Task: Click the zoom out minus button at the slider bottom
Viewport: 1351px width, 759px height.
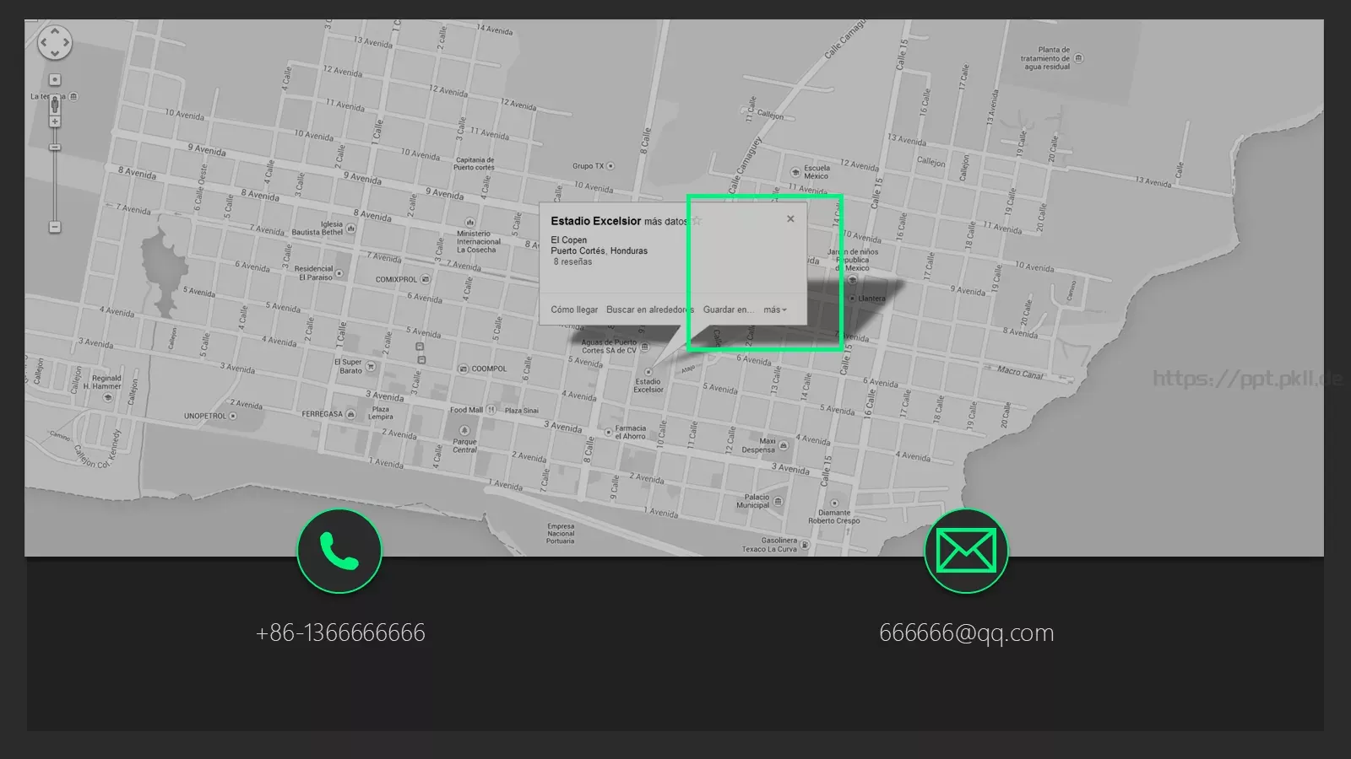Action: (x=55, y=227)
